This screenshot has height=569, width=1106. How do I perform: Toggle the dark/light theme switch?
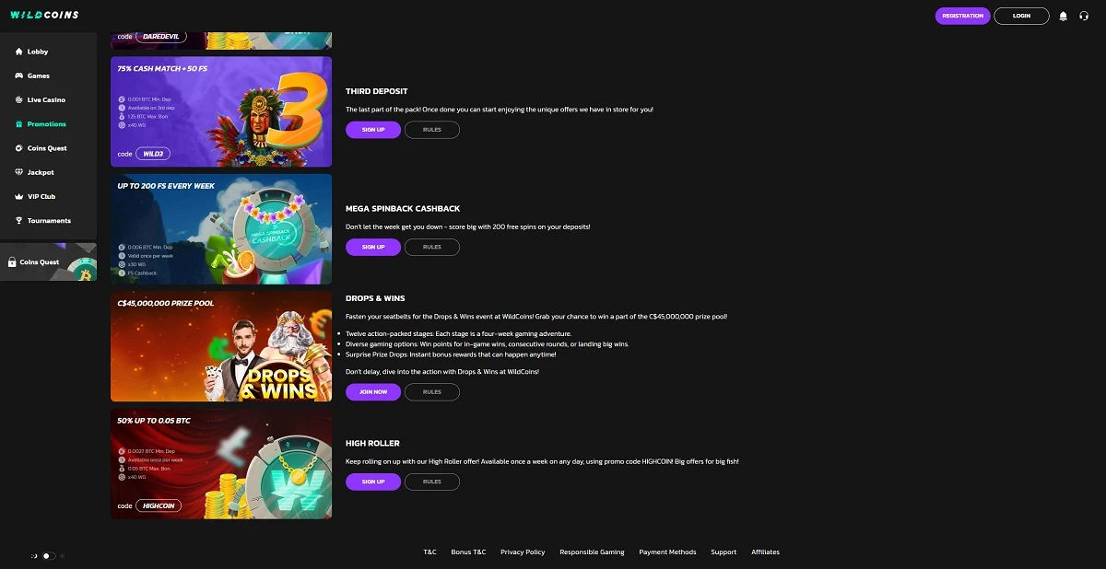click(x=48, y=556)
